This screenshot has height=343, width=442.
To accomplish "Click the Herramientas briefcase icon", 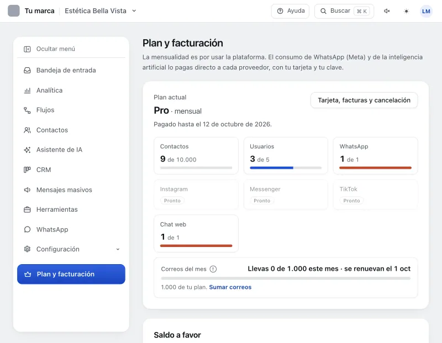I will click(27, 210).
